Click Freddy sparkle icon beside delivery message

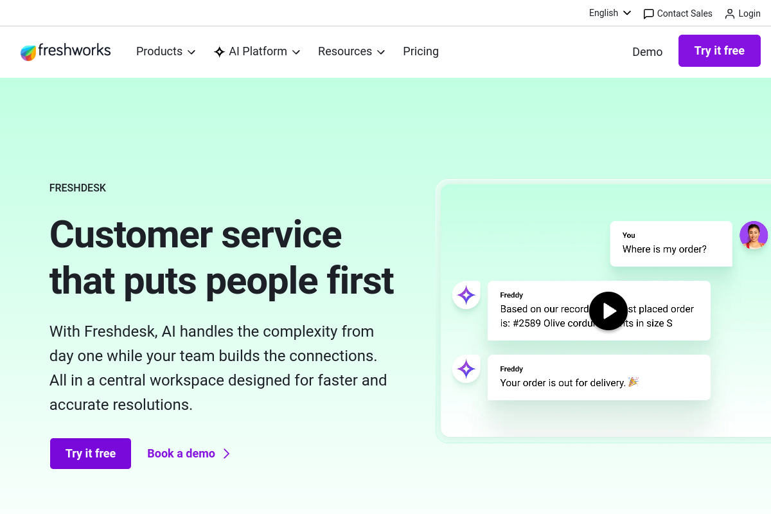tap(466, 369)
